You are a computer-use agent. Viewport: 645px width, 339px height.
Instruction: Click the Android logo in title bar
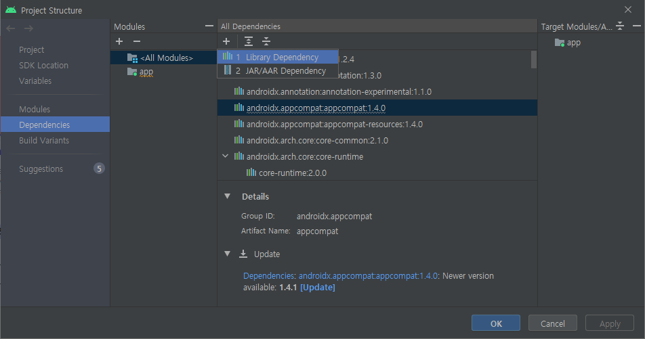click(x=11, y=10)
